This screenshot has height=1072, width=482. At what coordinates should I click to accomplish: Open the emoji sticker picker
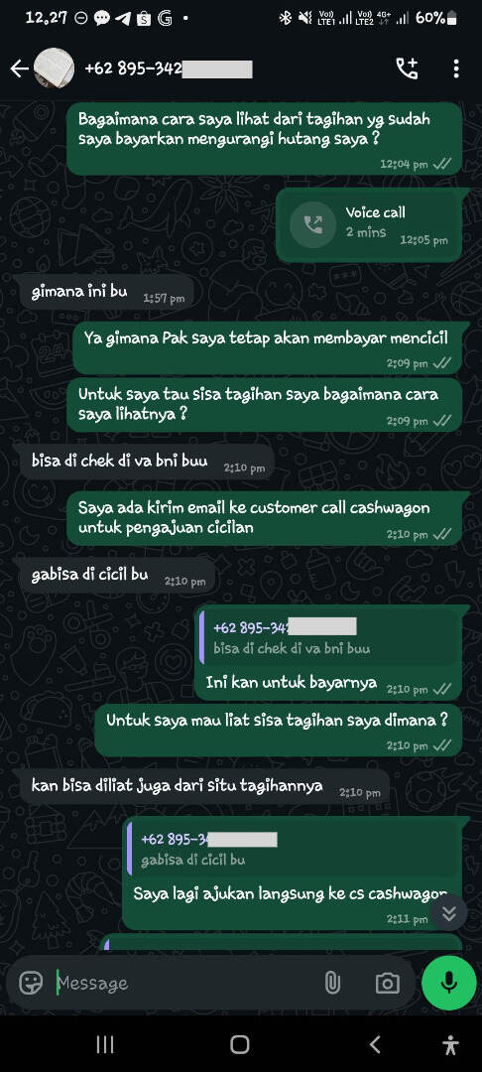[x=31, y=983]
